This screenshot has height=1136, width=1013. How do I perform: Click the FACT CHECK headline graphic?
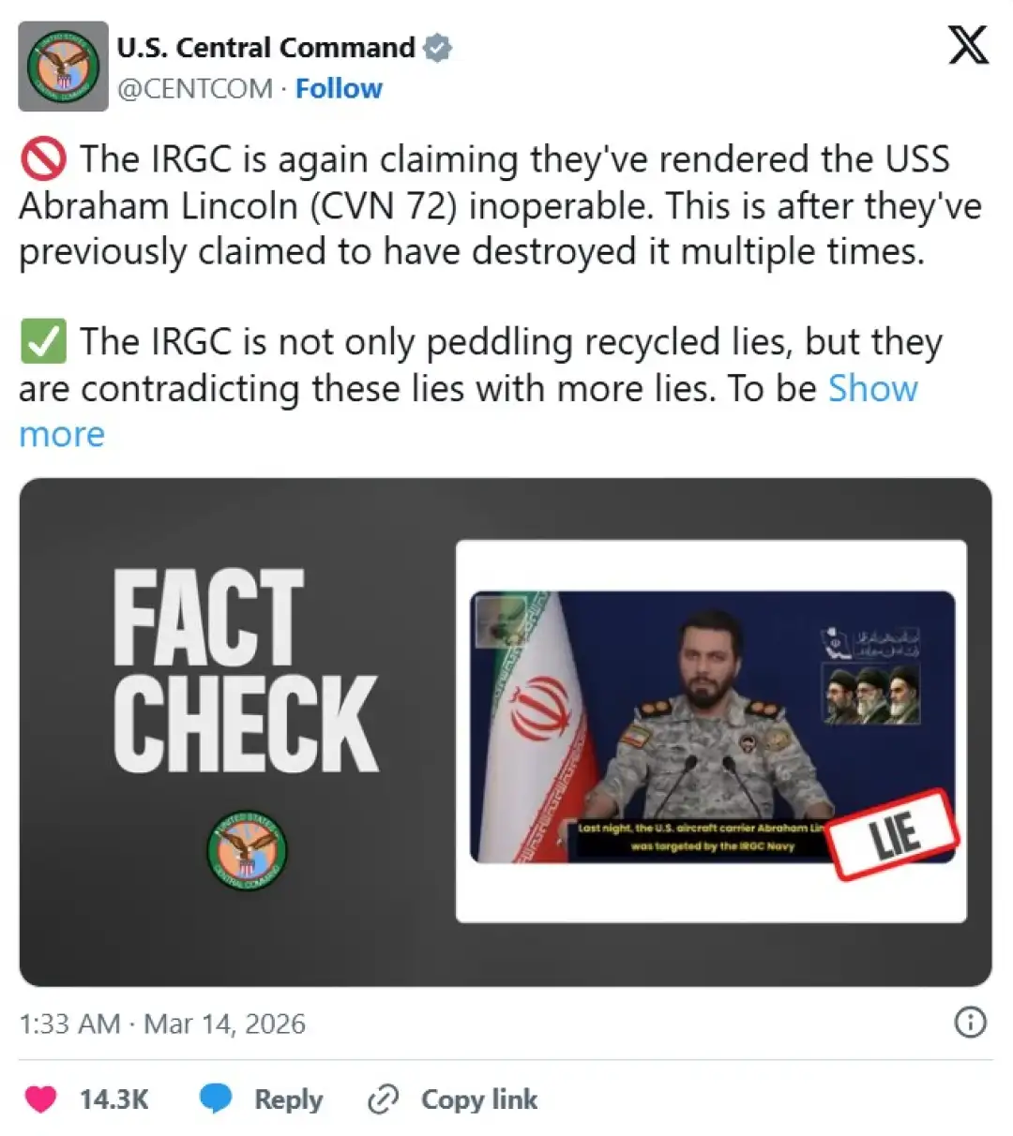pyautogui.click(x=246, y=670)
